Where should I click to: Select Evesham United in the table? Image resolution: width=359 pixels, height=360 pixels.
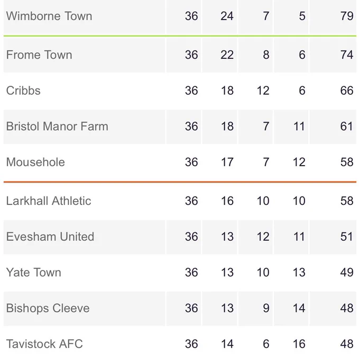point(50,237)
